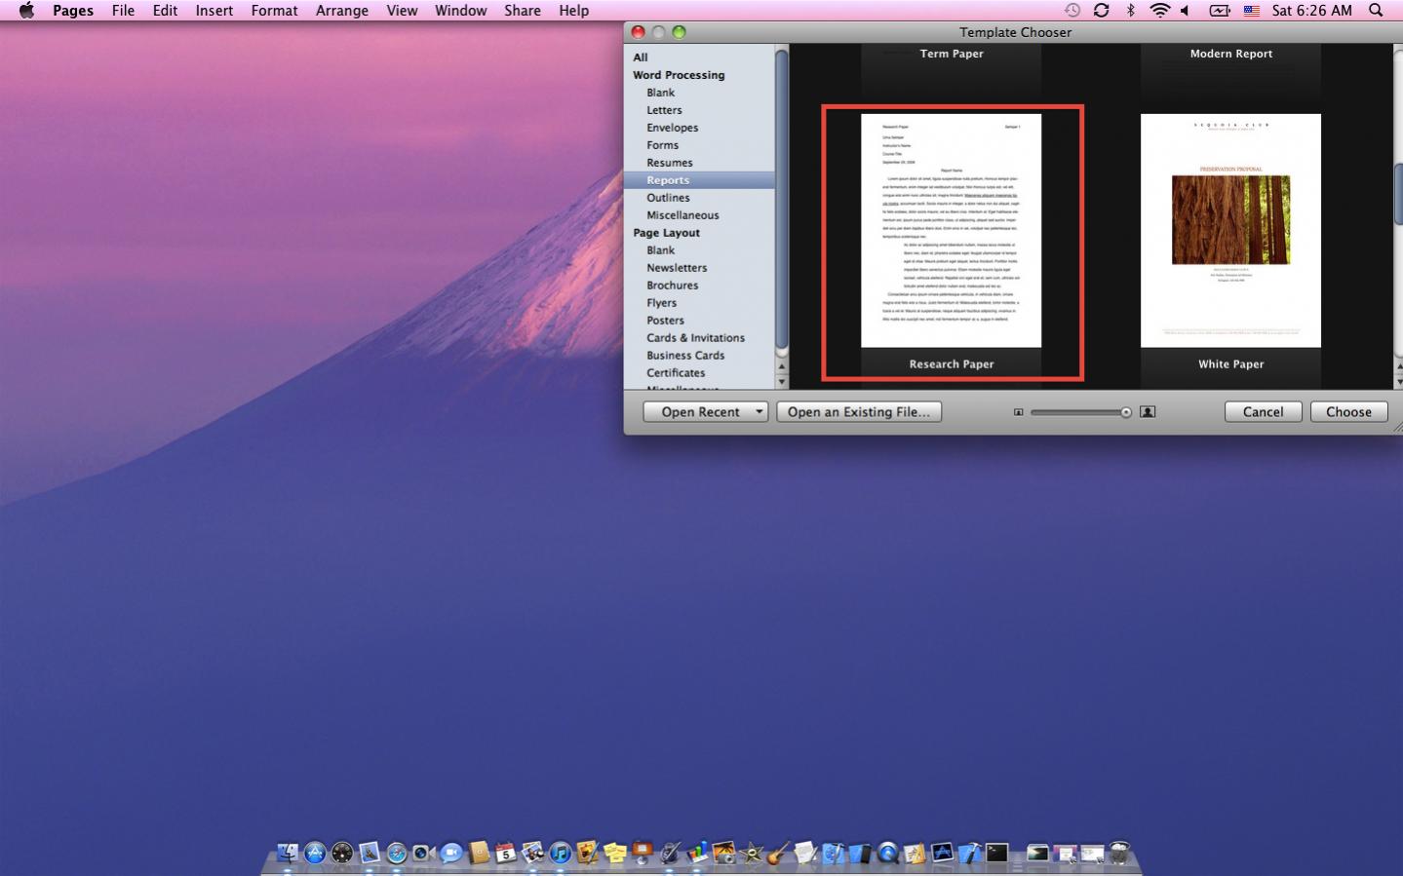Image resolution: width=1403 pixels, height=876 pixels.
Task: Click large thumbnail size icon right of slider
Action: [x=1148, y=412]
